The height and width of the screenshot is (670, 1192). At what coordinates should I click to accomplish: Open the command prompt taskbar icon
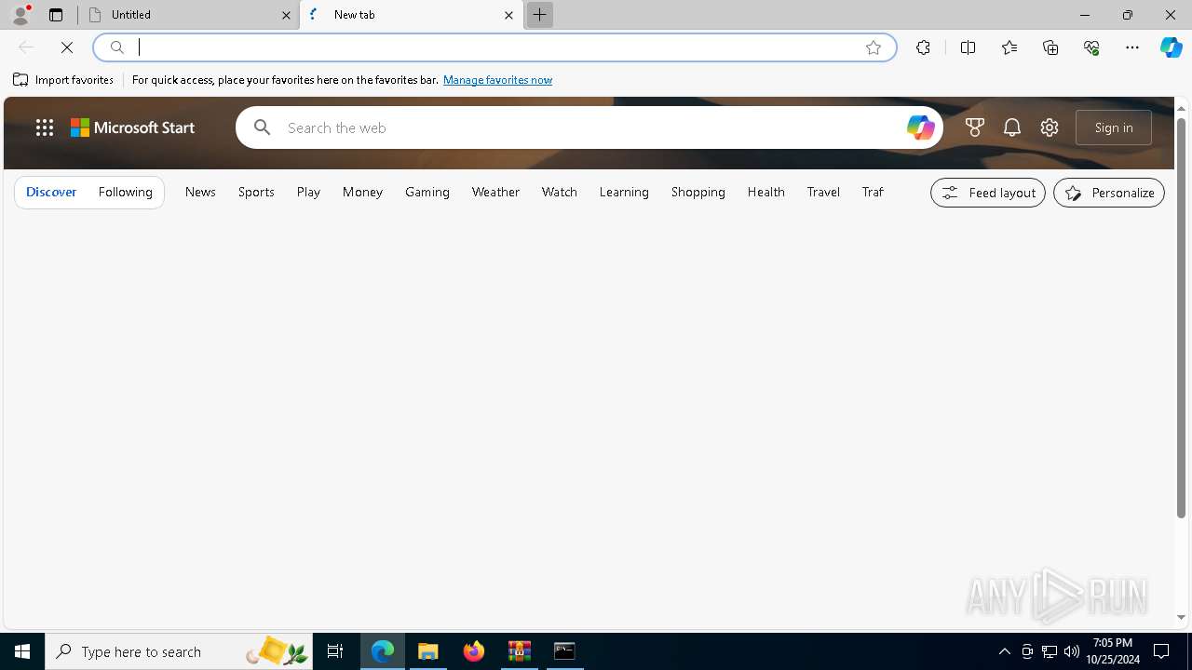click(564, 651)
